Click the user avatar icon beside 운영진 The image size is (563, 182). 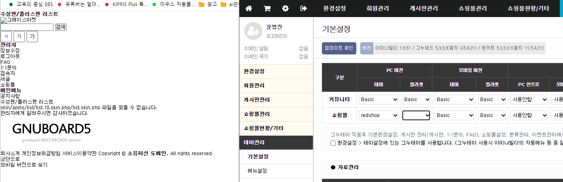tap(253, 31)
